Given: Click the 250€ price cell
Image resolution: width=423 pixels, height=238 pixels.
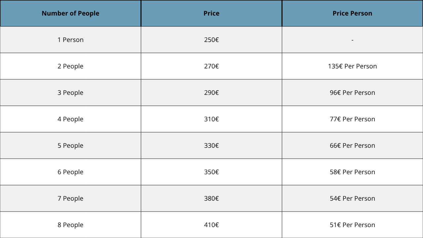Looking at the screenshot, I should pos(211,40).
